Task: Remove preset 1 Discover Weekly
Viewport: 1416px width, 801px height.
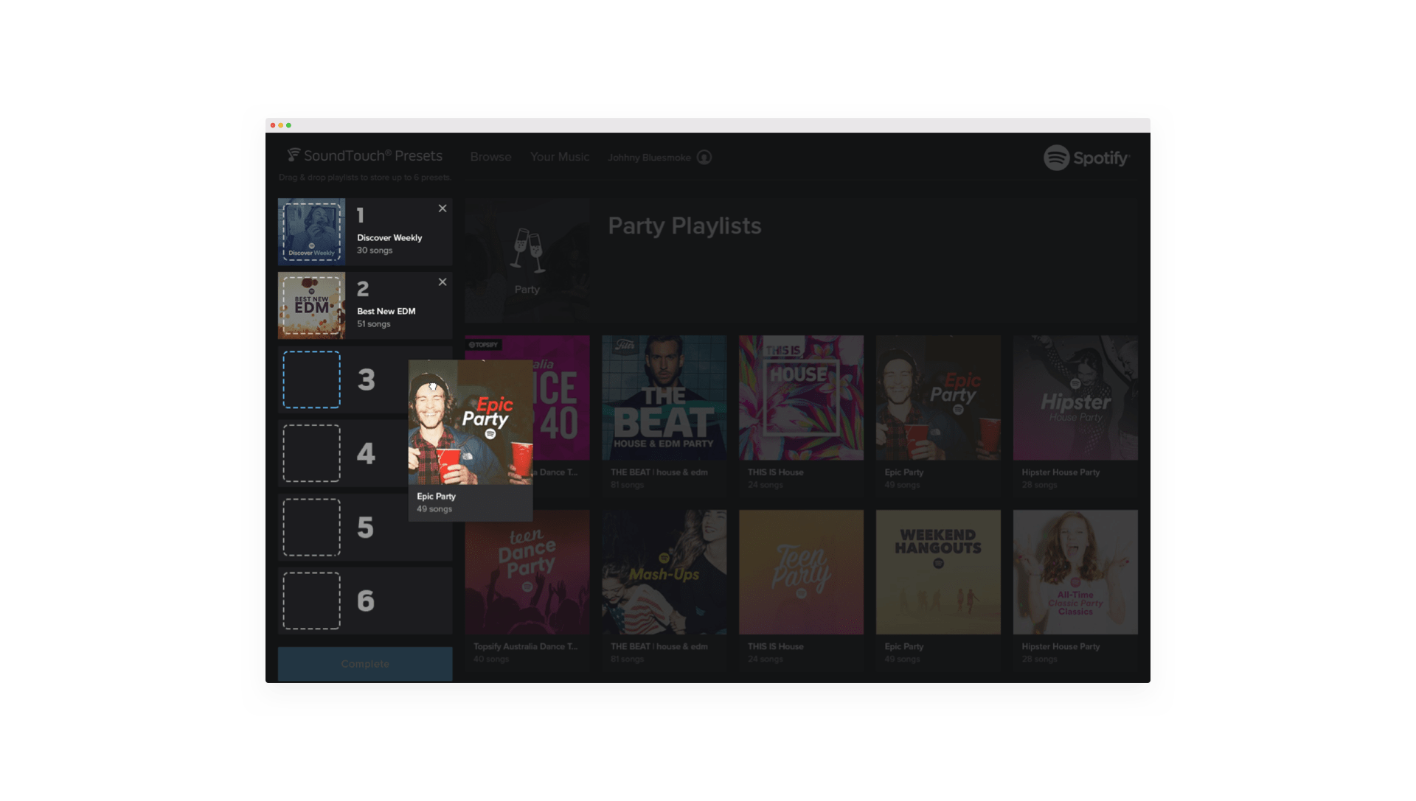Action: coord(442,209)
